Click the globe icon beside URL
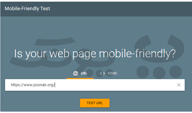The width and height of the screenshot is (192, 113). 75,74
